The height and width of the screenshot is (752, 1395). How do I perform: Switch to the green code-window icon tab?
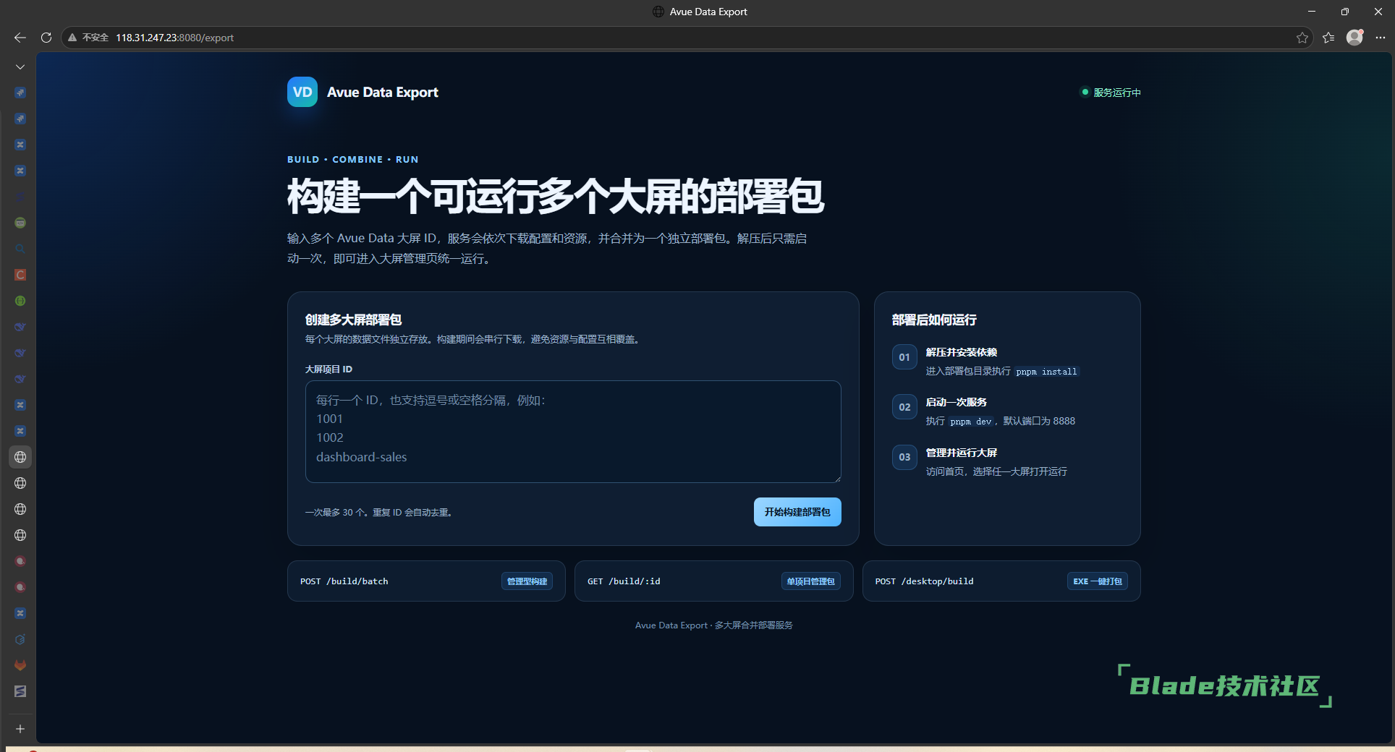tap(20, 223)
